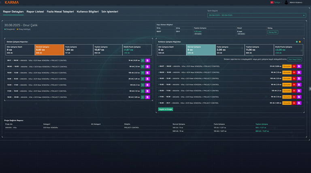Screen dimensions: 311x173
Task: Switch to the Rapor Listesi tab
Action: [35, 12]
